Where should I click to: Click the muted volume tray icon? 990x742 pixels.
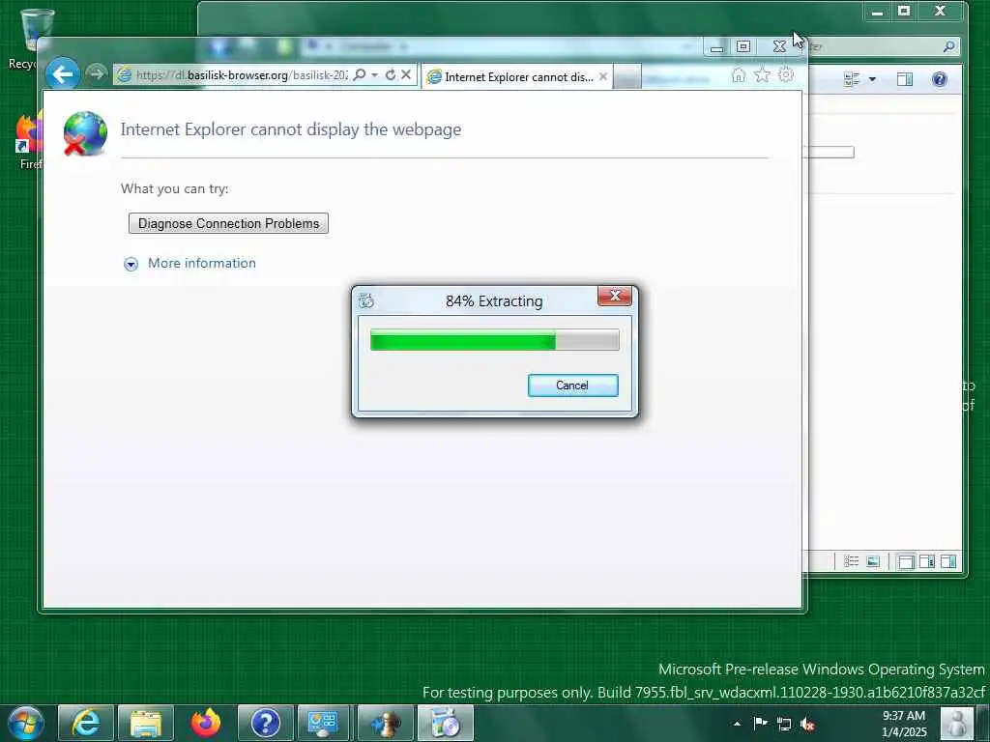tap(807, 725)
